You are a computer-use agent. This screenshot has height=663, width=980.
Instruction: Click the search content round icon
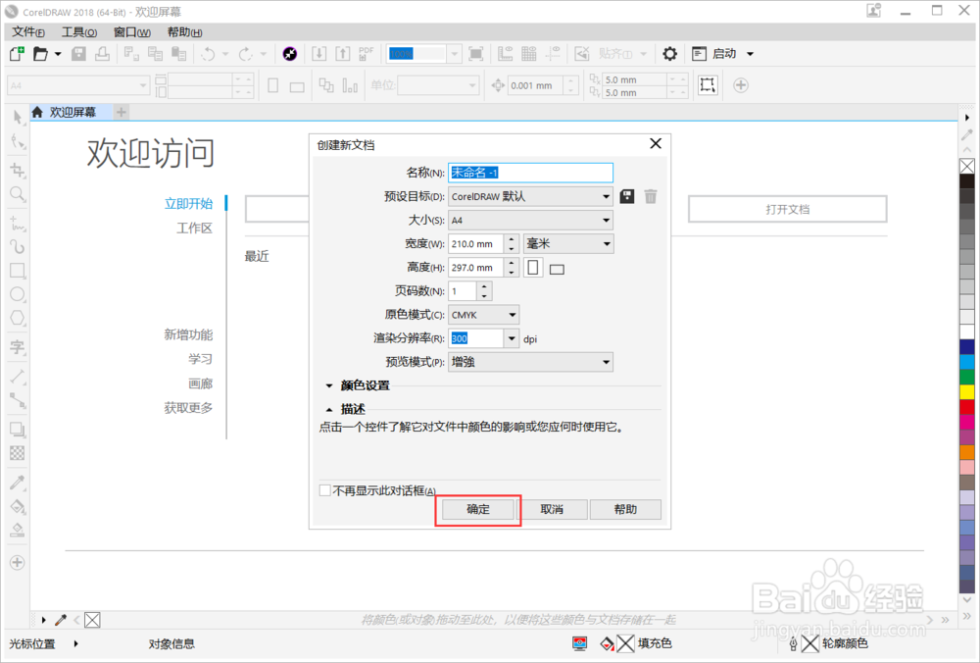[289, 54]
